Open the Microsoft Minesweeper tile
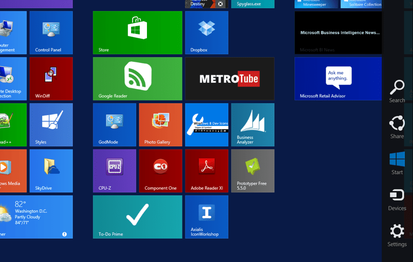This screenshot has width=413, height=262. coord(316,4)
